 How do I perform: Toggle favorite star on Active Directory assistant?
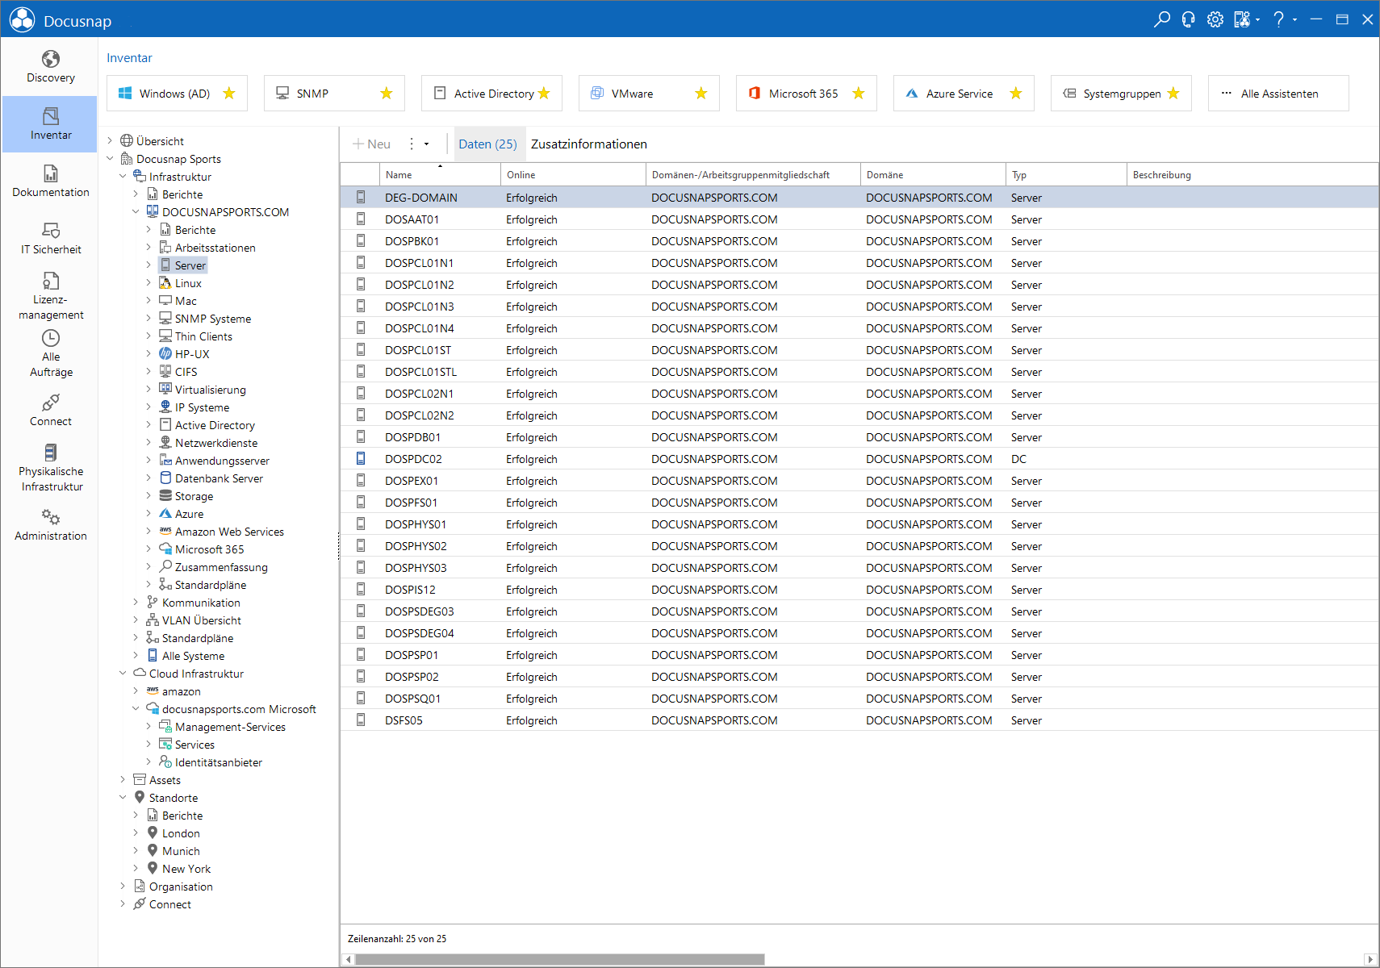pyautogui.click(x=544, y=94)
